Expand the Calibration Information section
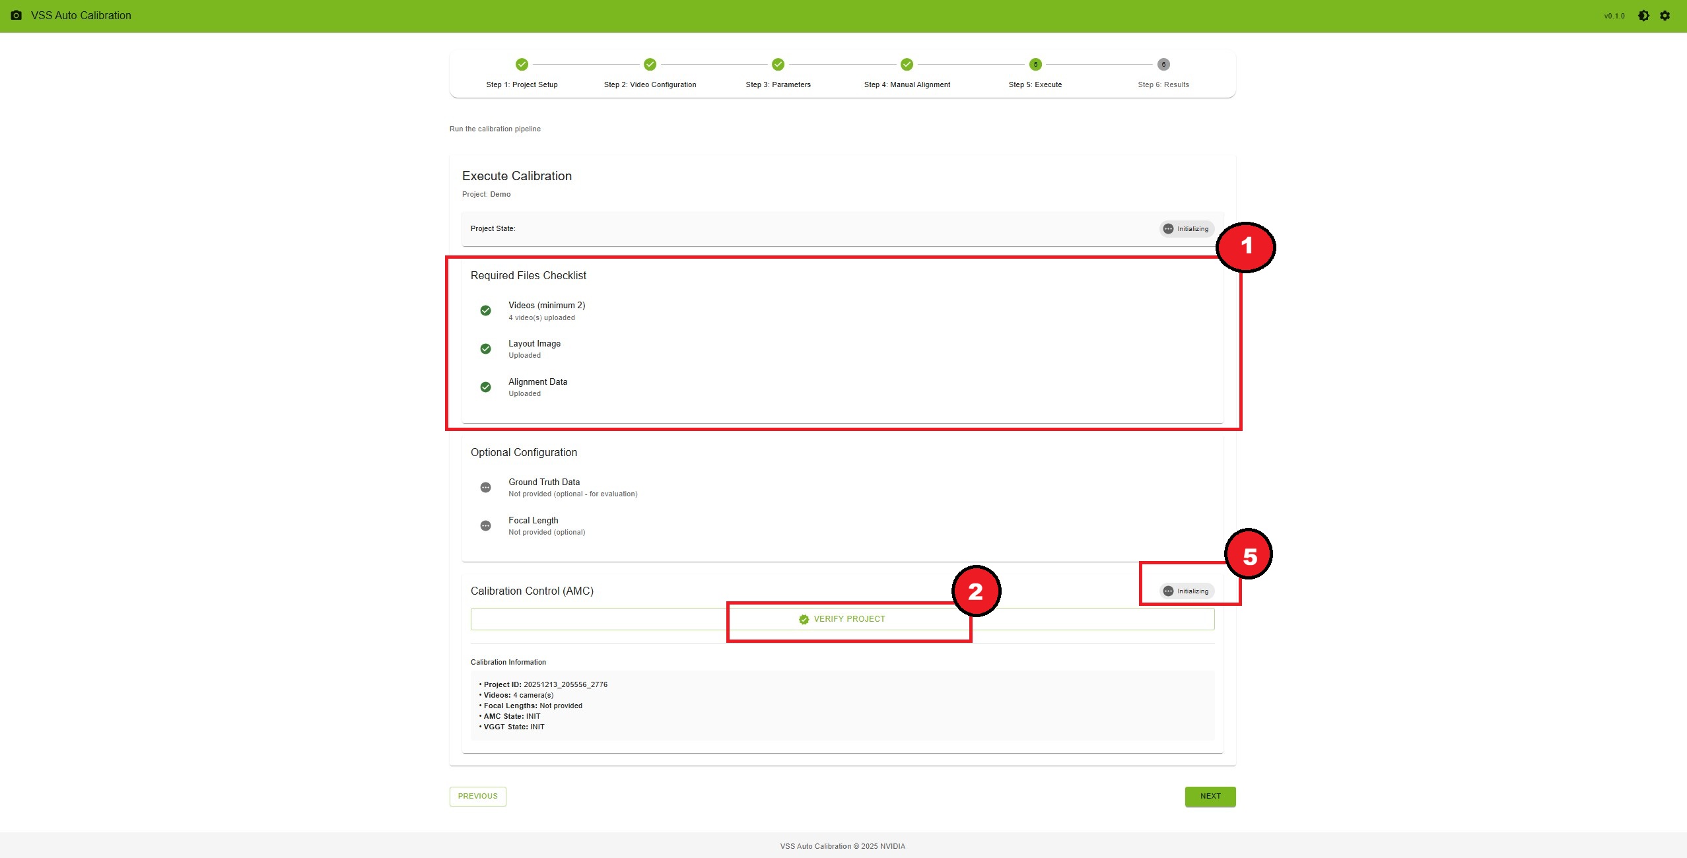 tap(508, 662)
